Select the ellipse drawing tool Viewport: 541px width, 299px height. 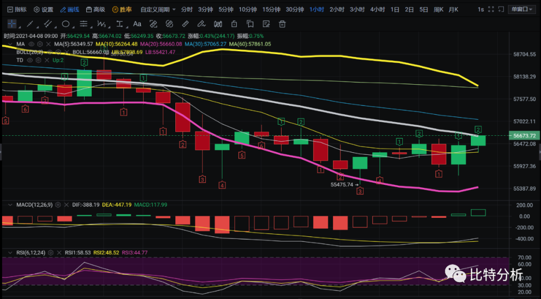(66, 24)
